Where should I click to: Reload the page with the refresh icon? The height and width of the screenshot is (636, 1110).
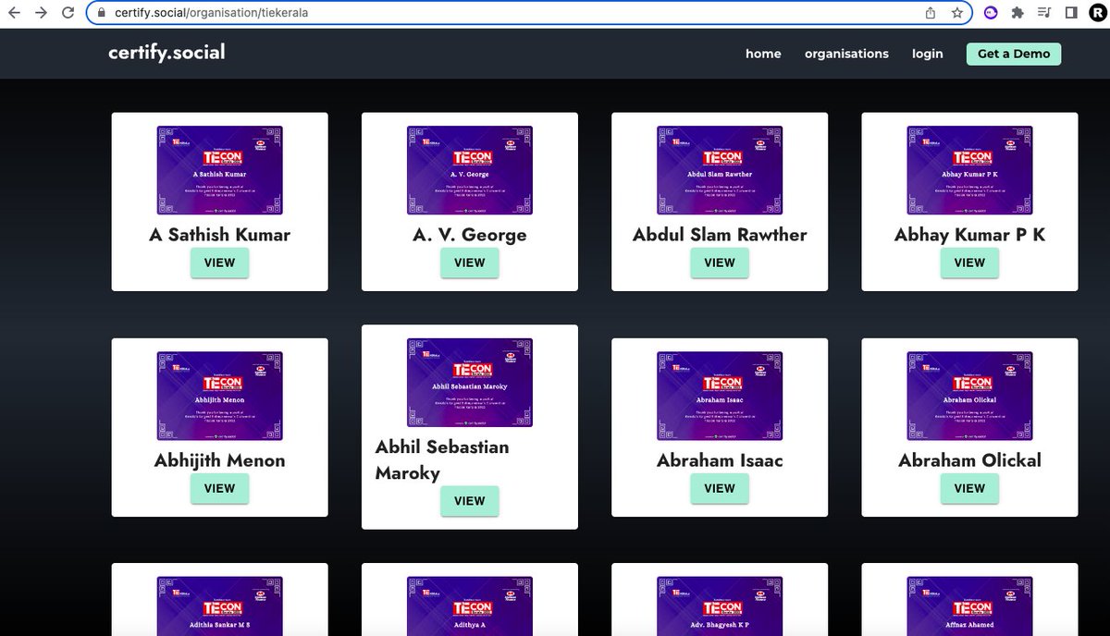pyautogui.click(x=68, y=13)
